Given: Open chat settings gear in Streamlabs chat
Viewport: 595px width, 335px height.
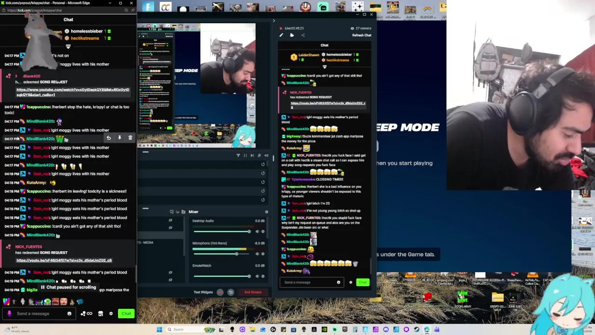Looking at the screenshot, I should [x=350, y=282].
